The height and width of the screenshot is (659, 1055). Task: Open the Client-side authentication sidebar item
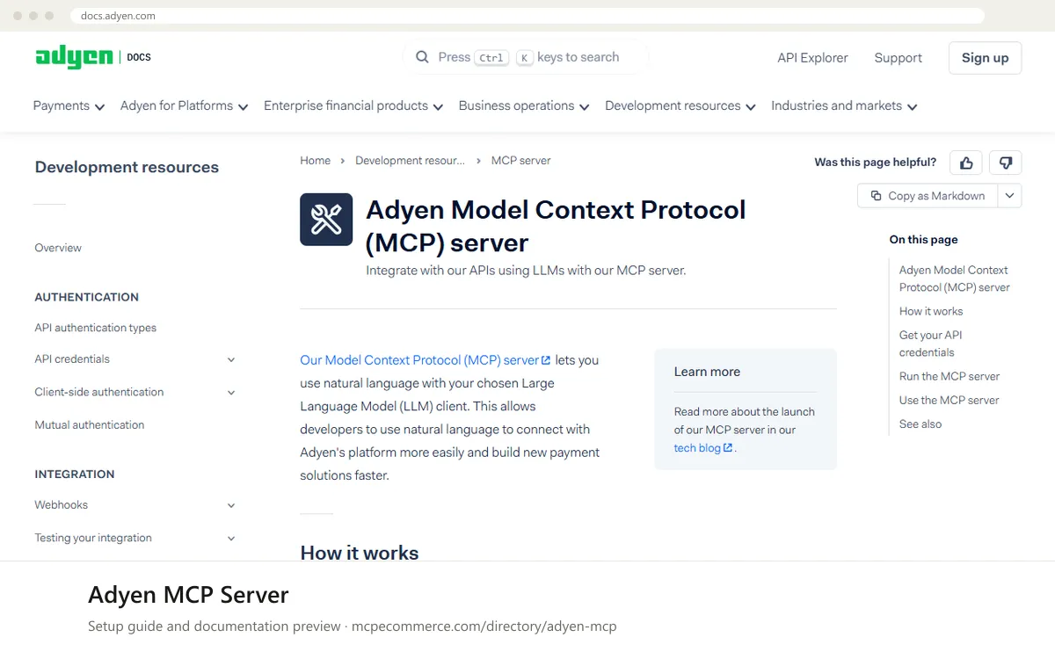pyautogui.click(x=98, y=393)
